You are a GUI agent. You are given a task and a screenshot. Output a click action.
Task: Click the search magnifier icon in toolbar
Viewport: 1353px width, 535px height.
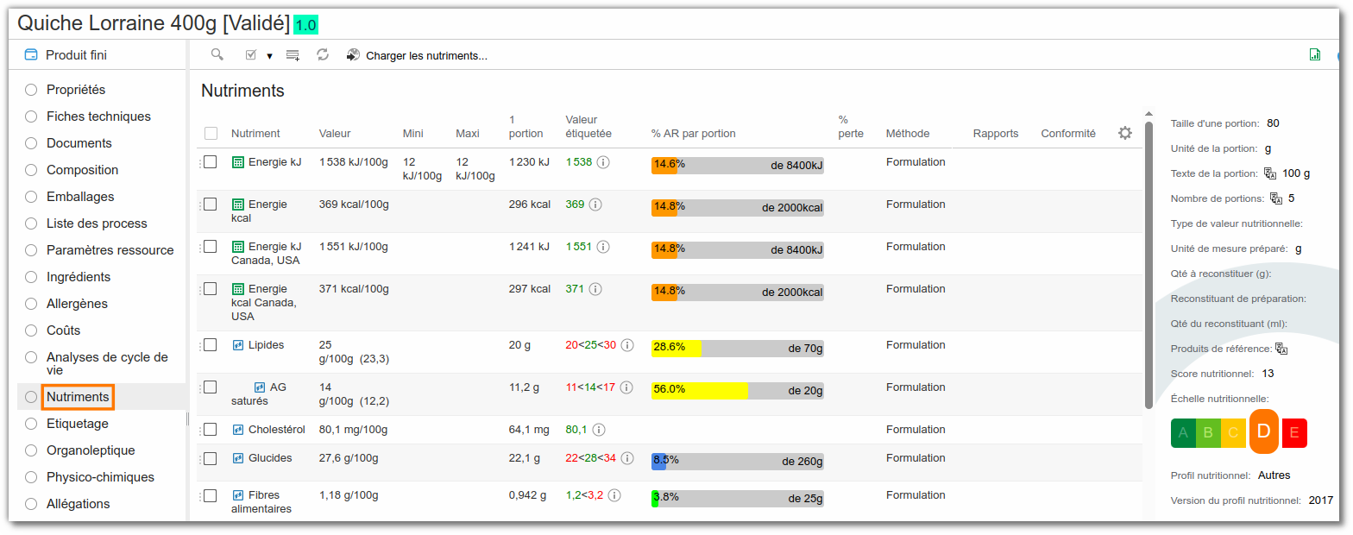(217, 55)
